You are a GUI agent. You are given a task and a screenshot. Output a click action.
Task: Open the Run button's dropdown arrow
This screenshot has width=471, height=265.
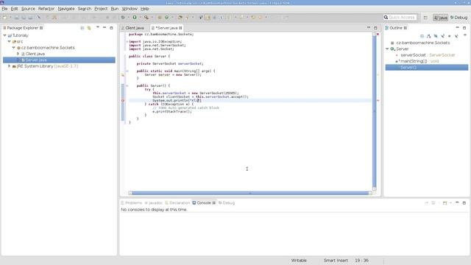(140, 18)
